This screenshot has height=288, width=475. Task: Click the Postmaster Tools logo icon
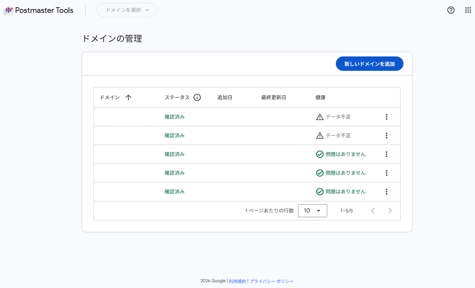pos(9,10)
